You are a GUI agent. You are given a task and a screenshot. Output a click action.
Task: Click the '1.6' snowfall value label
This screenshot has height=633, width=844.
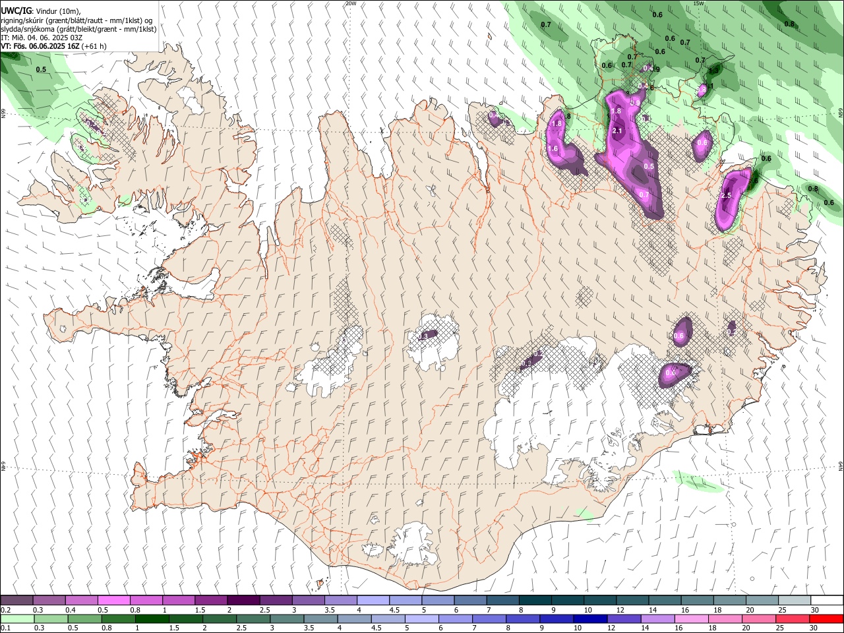pos(553,149)
